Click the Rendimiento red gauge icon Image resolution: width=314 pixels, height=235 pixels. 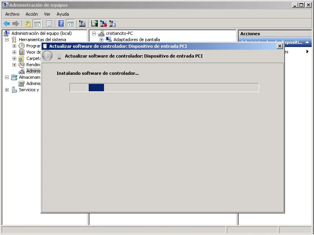[22, 65]
